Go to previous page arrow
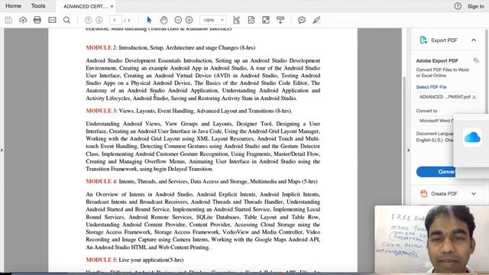 click(89, 21)
